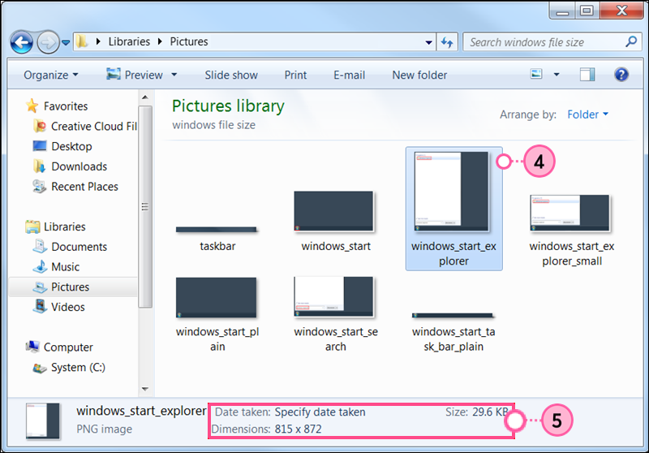649x453 pixels.
Task: Select Pictures in the address breadcrumb
Action: click(x=189, y=42)
